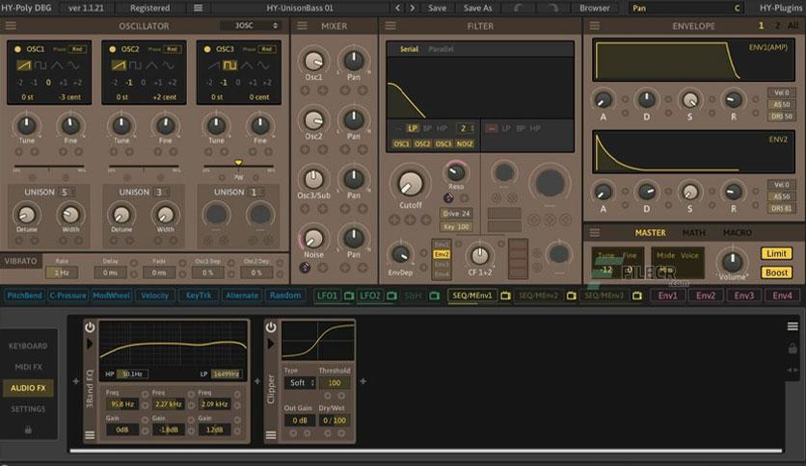The height and width of the screenshot is (466, 806).
Task: Click the vibrato Rate 1 Hz field
Action: point(62,272)
